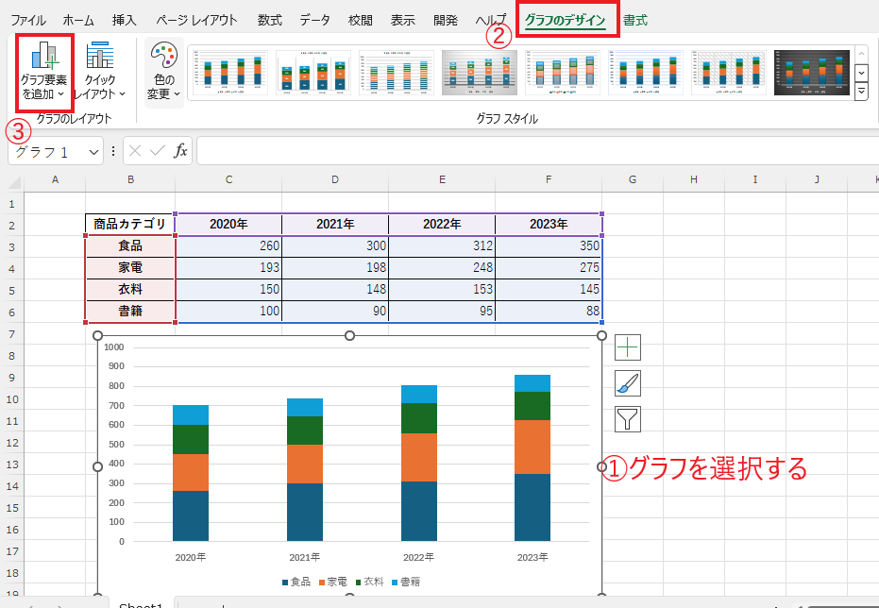Viewport: 879px width, 608px height.
Task: Select cell B2 商品カテゴリ
Action: (130, 225)
